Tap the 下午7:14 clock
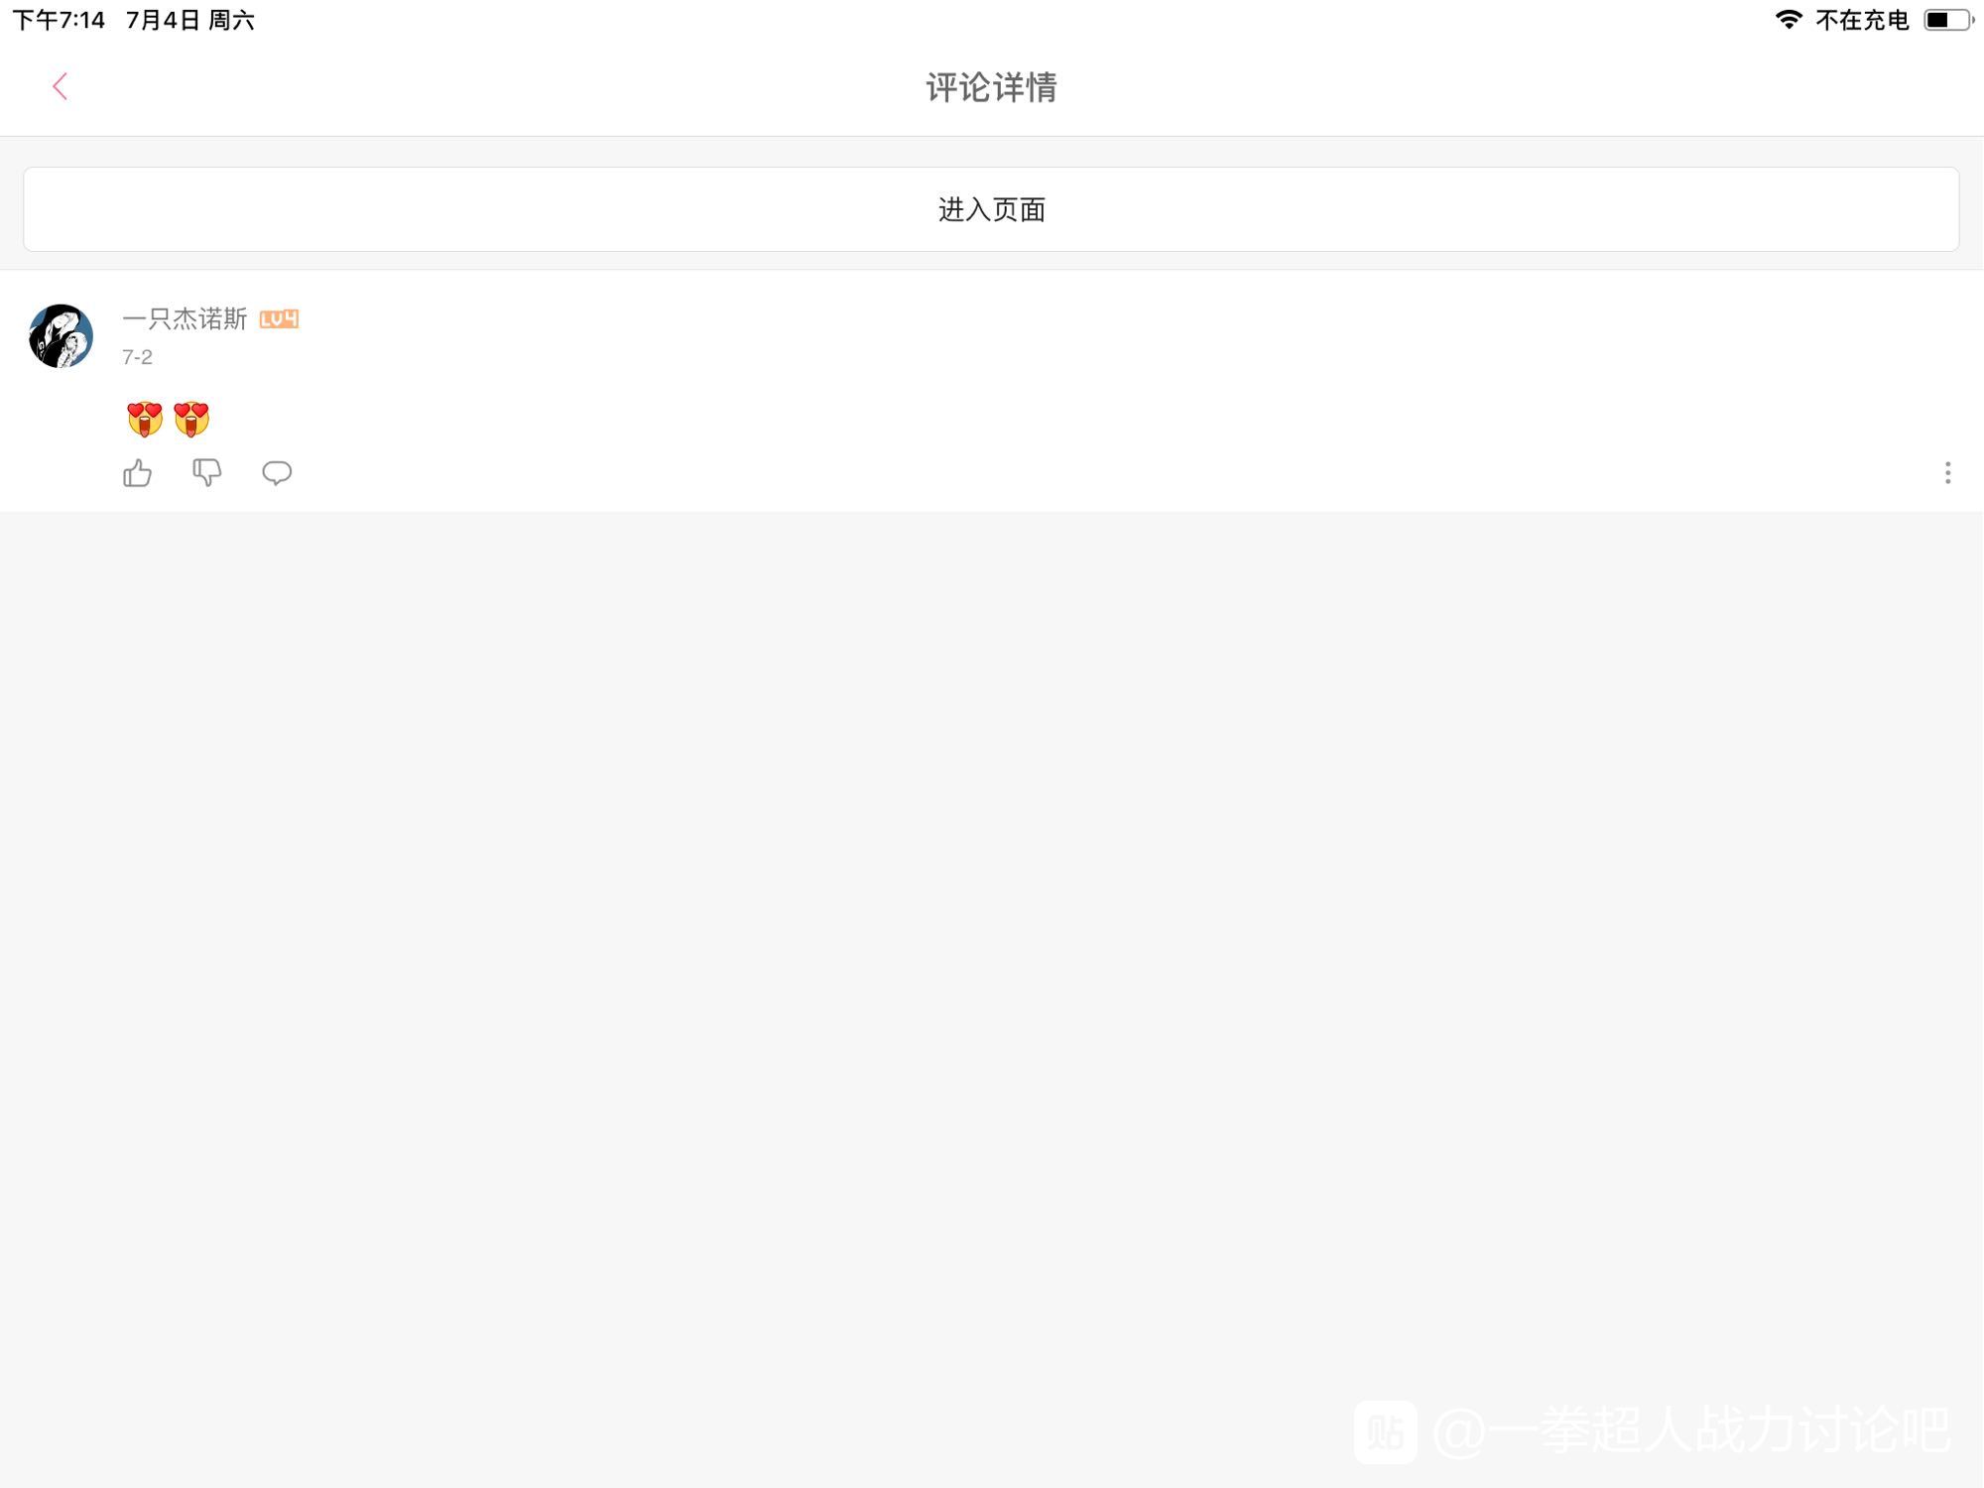 pyautogui.click(x=59, y=20)
